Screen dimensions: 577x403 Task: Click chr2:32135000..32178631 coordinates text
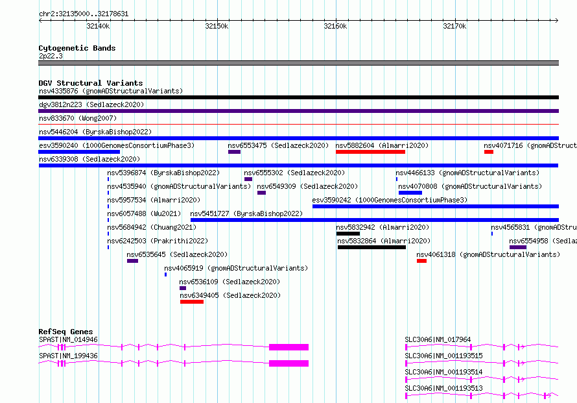[x=84, y=14]
